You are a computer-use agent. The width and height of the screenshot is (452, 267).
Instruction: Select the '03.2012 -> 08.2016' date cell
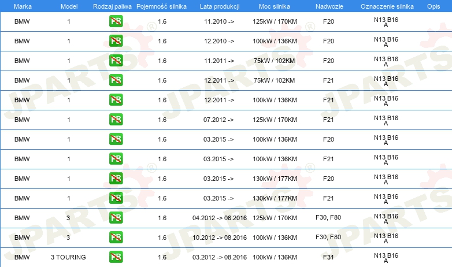(220, 257)
